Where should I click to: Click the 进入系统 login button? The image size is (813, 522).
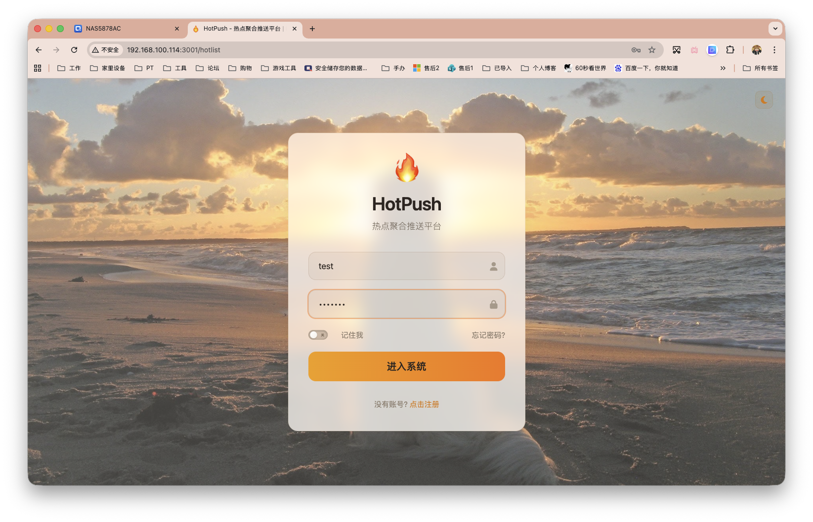pos(407,366)
